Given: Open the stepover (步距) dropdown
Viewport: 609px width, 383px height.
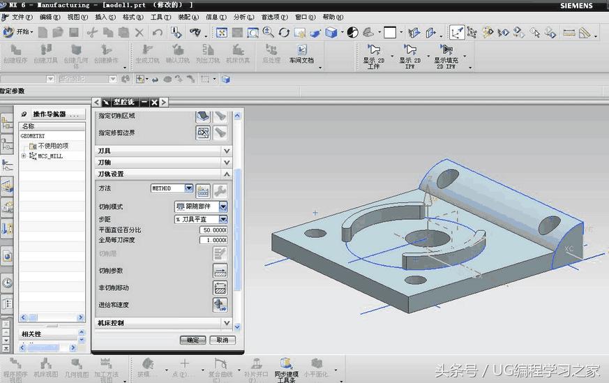Looking at the screenshot, I should tap(223, 219).
